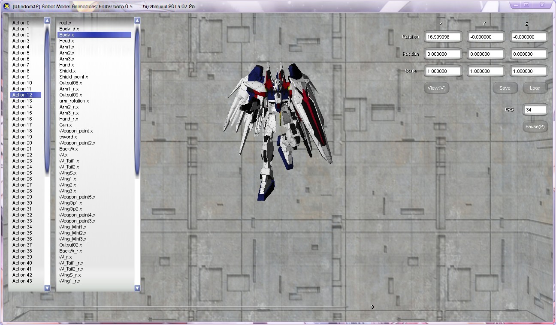
Task: Click the Rotation Y input field
Action: [x=486, y=37]
